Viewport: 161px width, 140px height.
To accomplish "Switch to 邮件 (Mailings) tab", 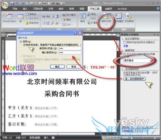I will [x=61, y=9].
